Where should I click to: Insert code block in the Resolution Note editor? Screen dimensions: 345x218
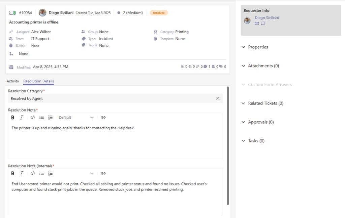(33, 118)
